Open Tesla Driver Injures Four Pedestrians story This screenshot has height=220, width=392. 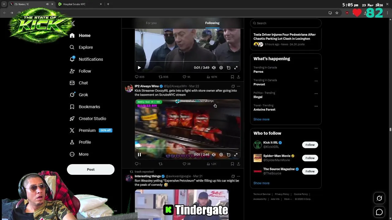click(x=285, y=37)
